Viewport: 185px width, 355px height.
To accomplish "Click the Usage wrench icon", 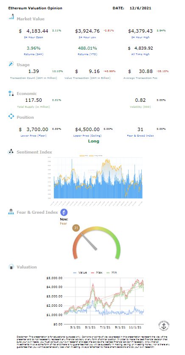I will (11, 64).
